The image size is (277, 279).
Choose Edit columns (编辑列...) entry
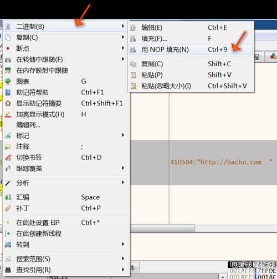[x=66, y=125]
